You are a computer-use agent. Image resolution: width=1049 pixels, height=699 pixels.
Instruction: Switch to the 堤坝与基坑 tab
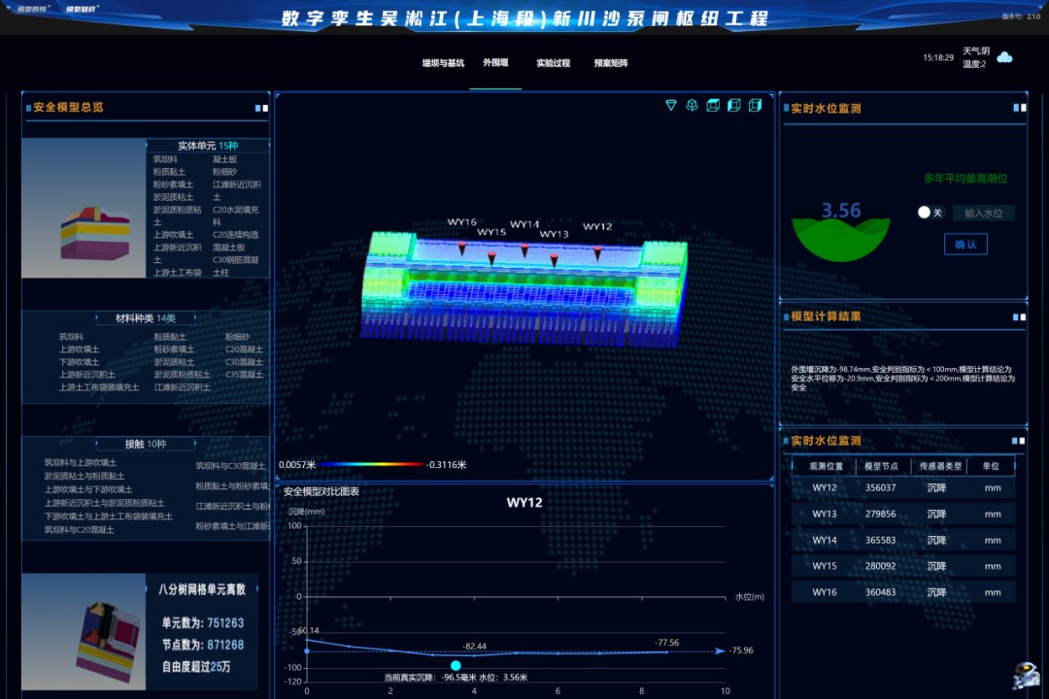(x=443, y=63)
